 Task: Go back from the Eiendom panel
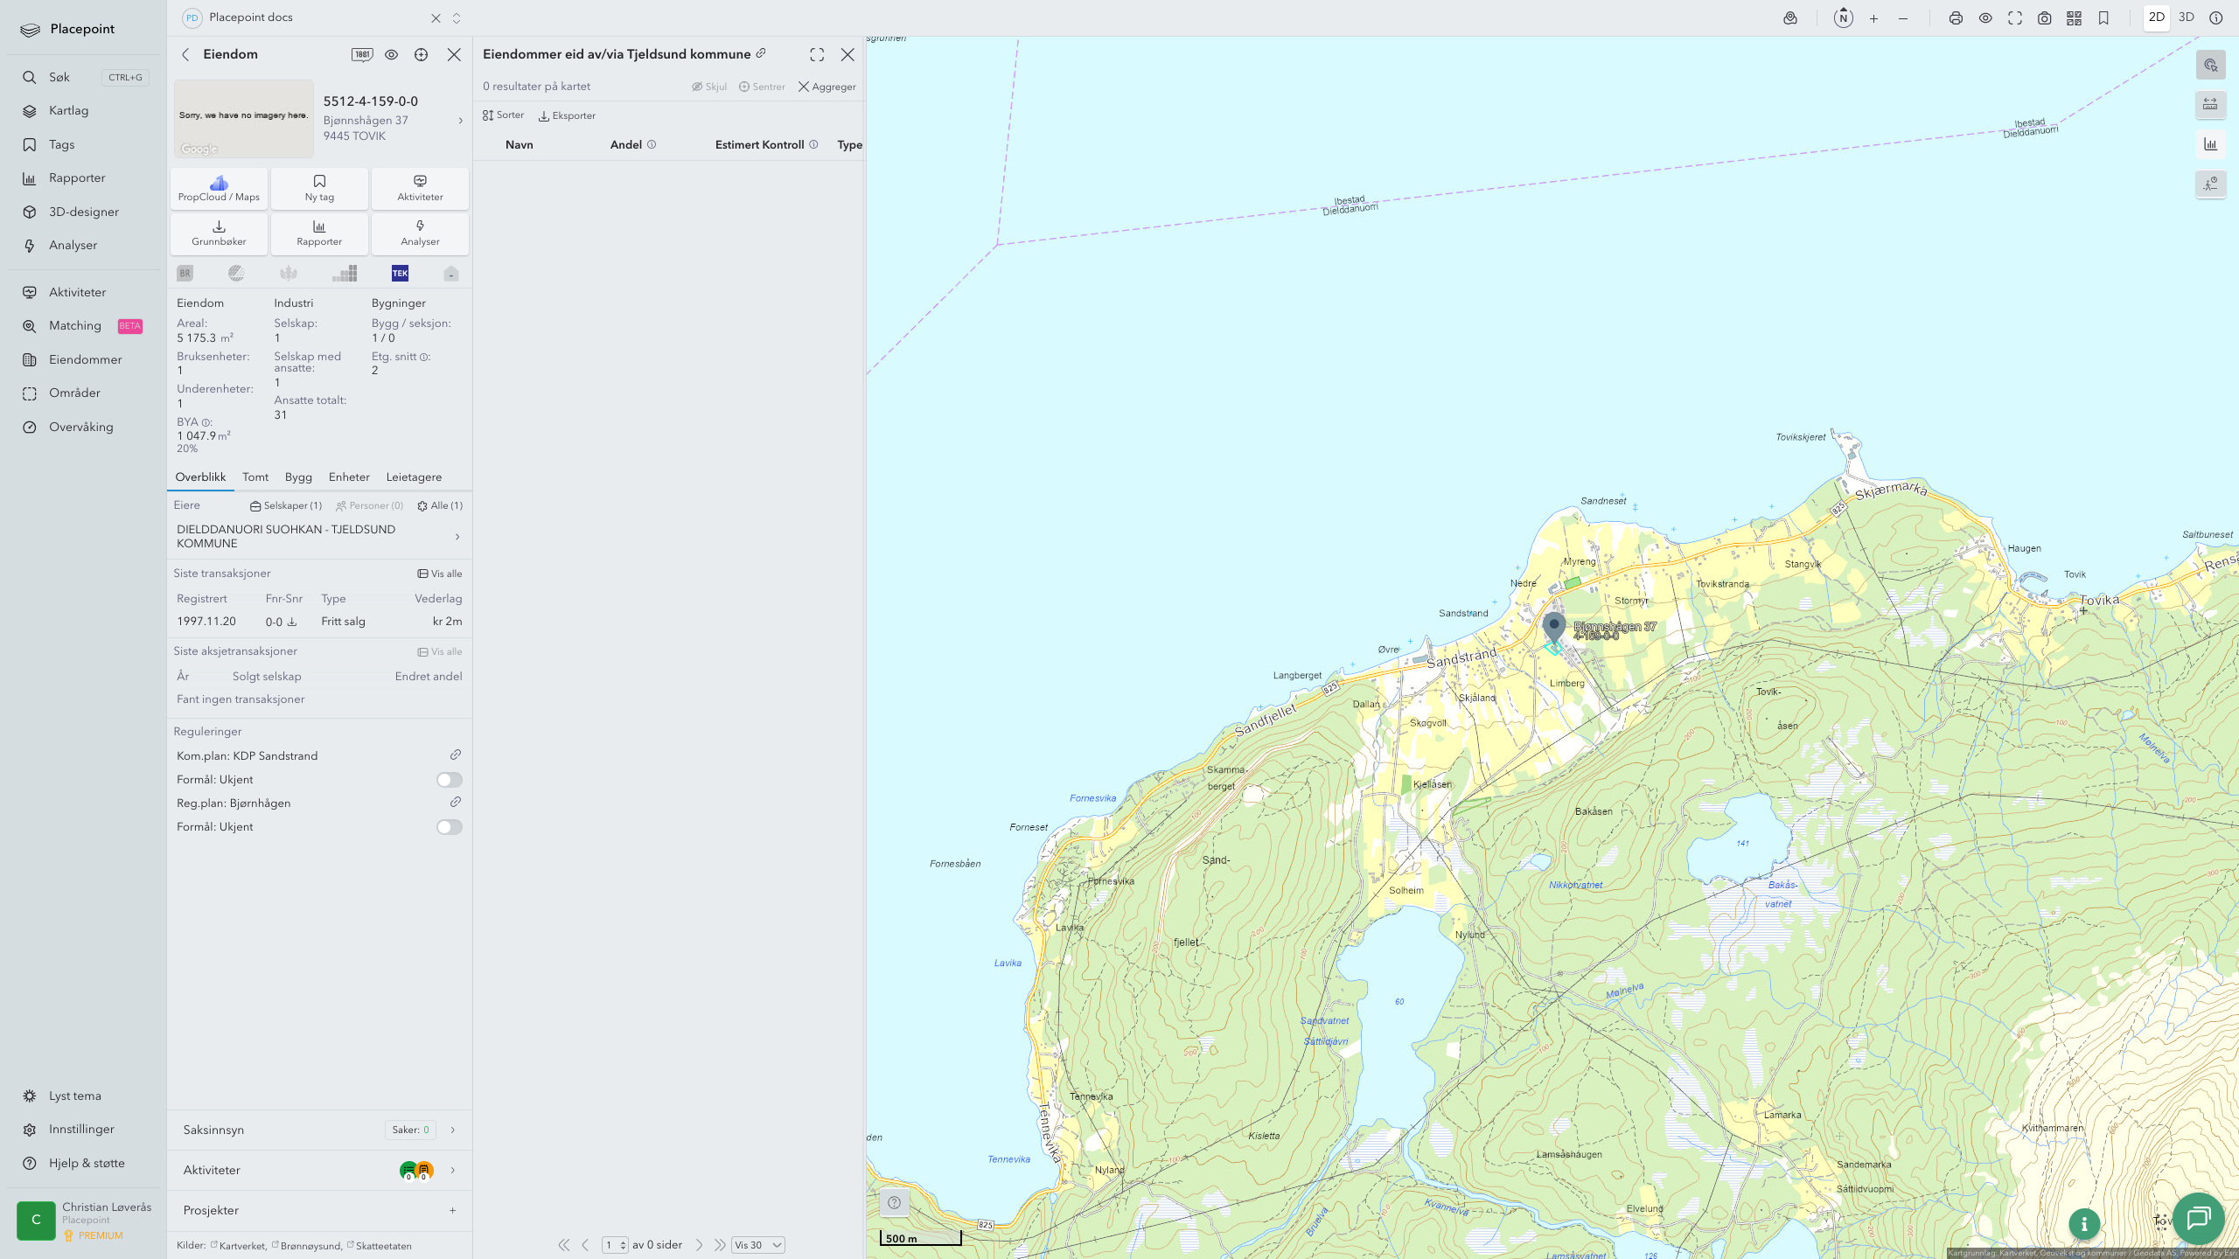click(185, 54)
